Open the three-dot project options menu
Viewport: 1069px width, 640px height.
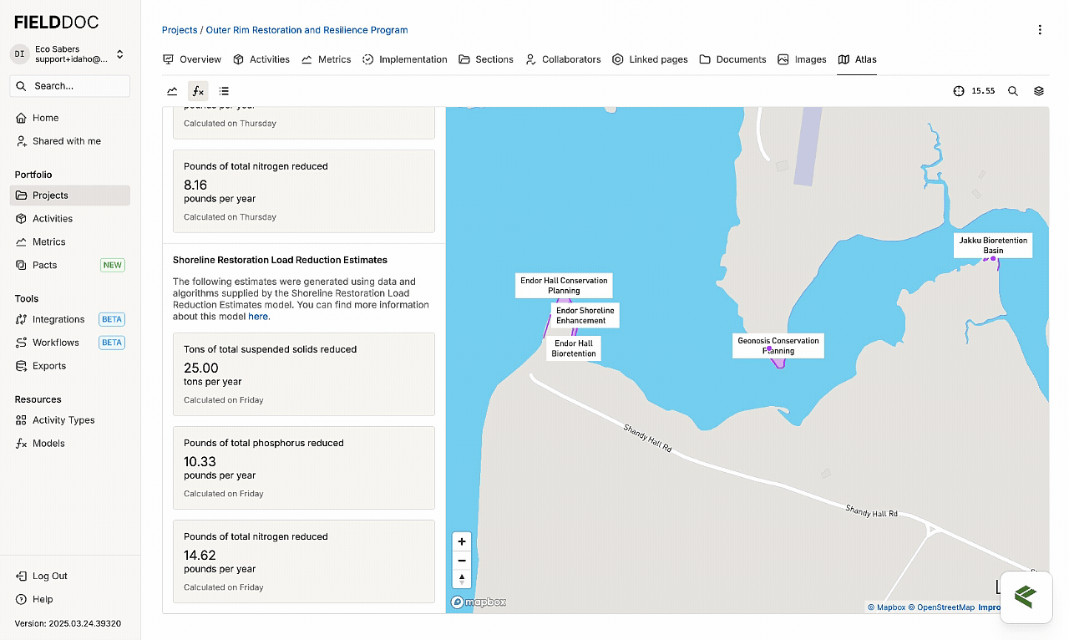point(1040,30)
